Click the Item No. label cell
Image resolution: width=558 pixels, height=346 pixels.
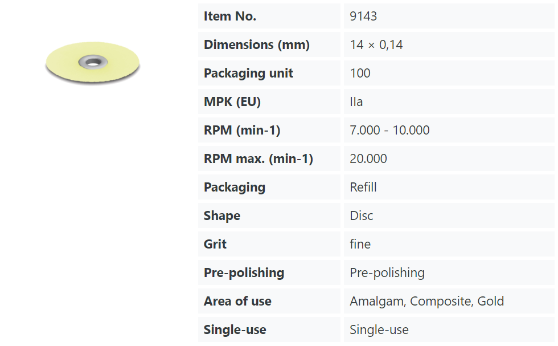pos(269,16)
